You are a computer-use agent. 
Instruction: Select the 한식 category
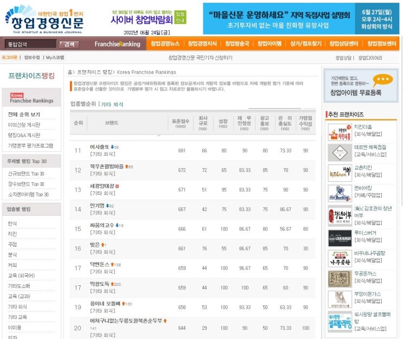(x=12, y=223)
